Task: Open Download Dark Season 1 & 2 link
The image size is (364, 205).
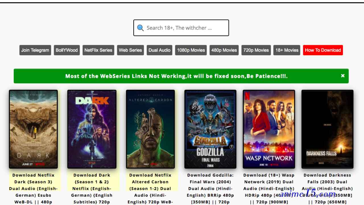Action: [92, 188]
